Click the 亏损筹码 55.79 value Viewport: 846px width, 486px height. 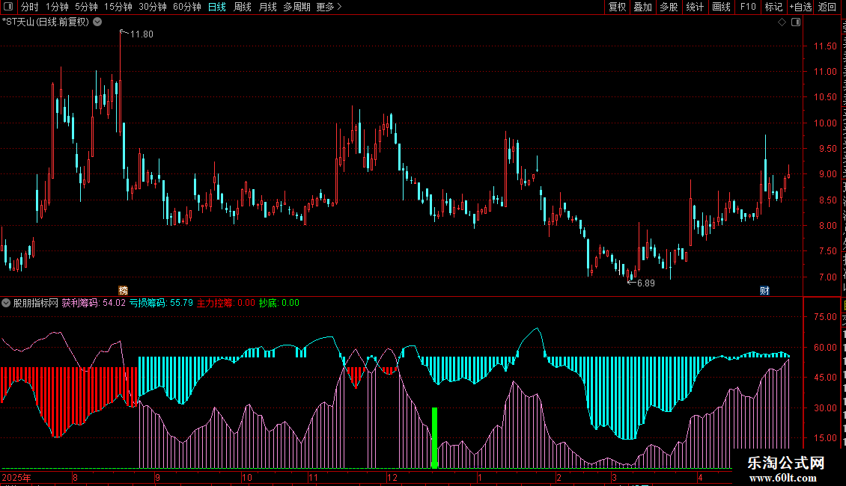[161, 304]
